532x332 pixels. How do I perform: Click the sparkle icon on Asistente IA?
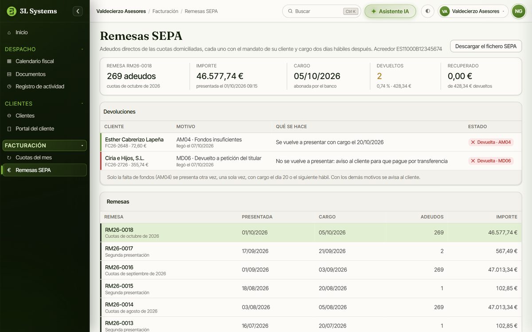tap(374, 11)
